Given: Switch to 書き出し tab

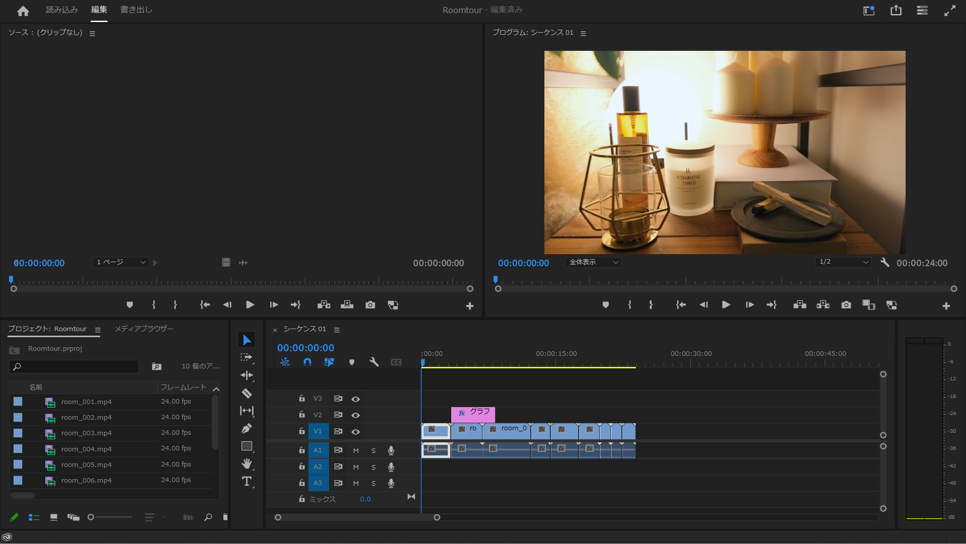Looking at the screenshot, I should [x=136, y=10].
